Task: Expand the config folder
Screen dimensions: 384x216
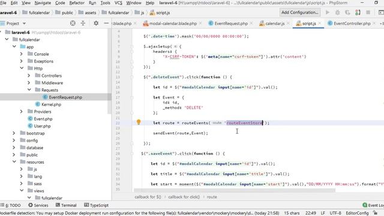Action: click(14, 140)
